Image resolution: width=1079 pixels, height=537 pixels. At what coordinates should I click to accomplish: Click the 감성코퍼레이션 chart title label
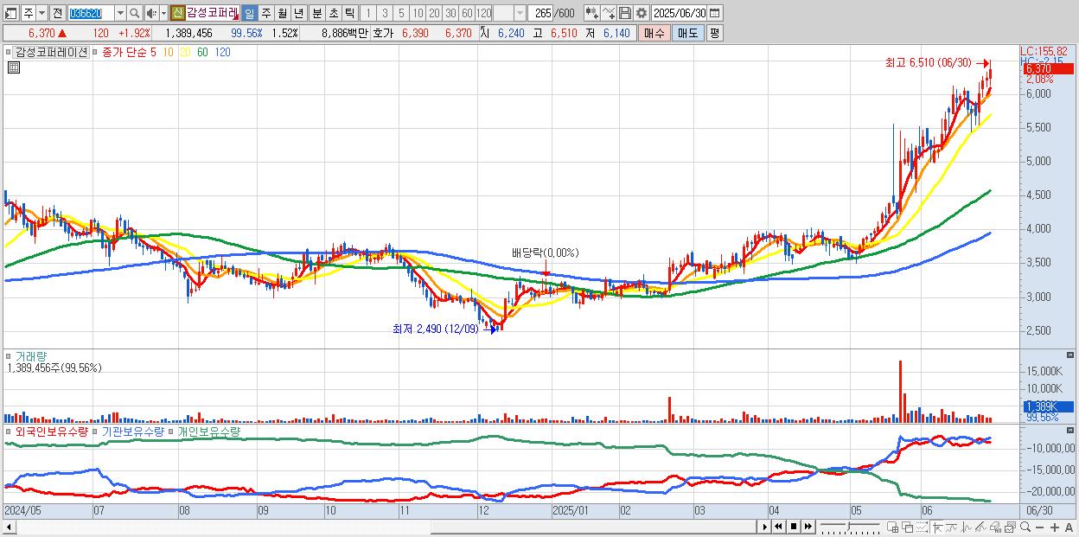click(x=50, y=52)
